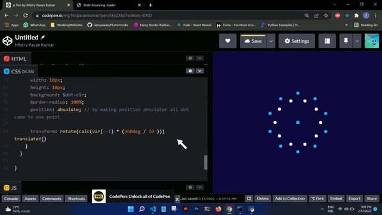Open the Chrome three-dot menu

pyautogui.click(x=375, y=16)
